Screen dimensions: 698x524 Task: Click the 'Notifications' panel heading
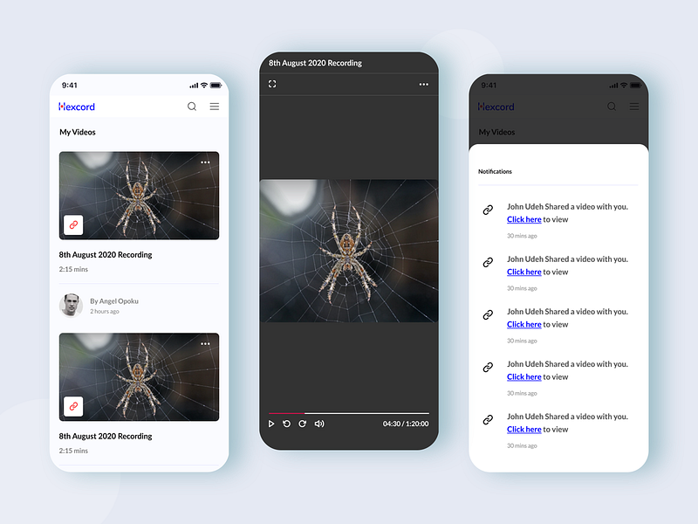495,171
